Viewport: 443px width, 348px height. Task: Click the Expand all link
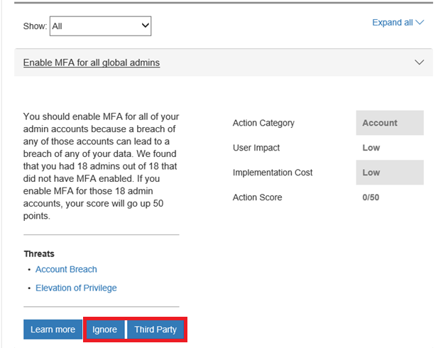(392, 23)
